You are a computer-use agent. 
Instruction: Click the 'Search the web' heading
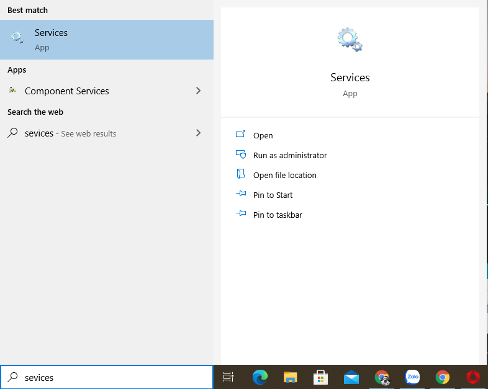click(35, 112)
